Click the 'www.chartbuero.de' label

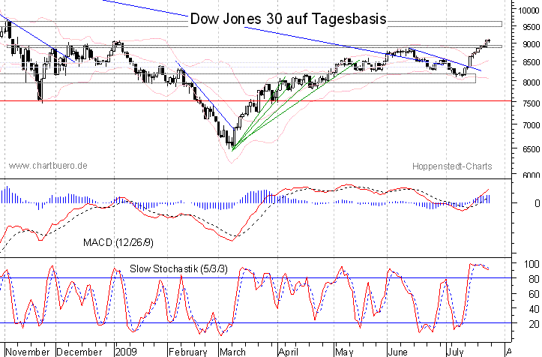pyautogui.click(x=48, y=166)
